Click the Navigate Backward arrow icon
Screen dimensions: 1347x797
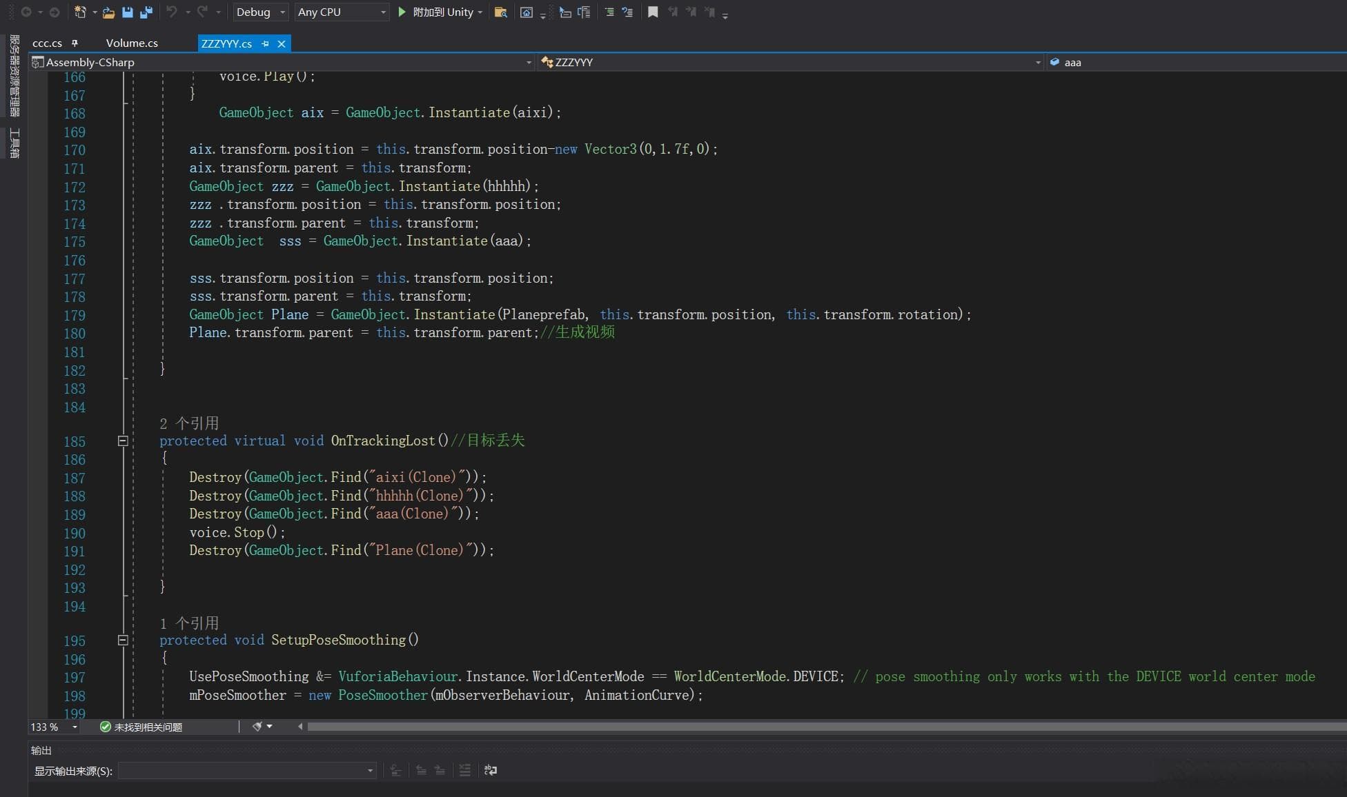point(26,12)
